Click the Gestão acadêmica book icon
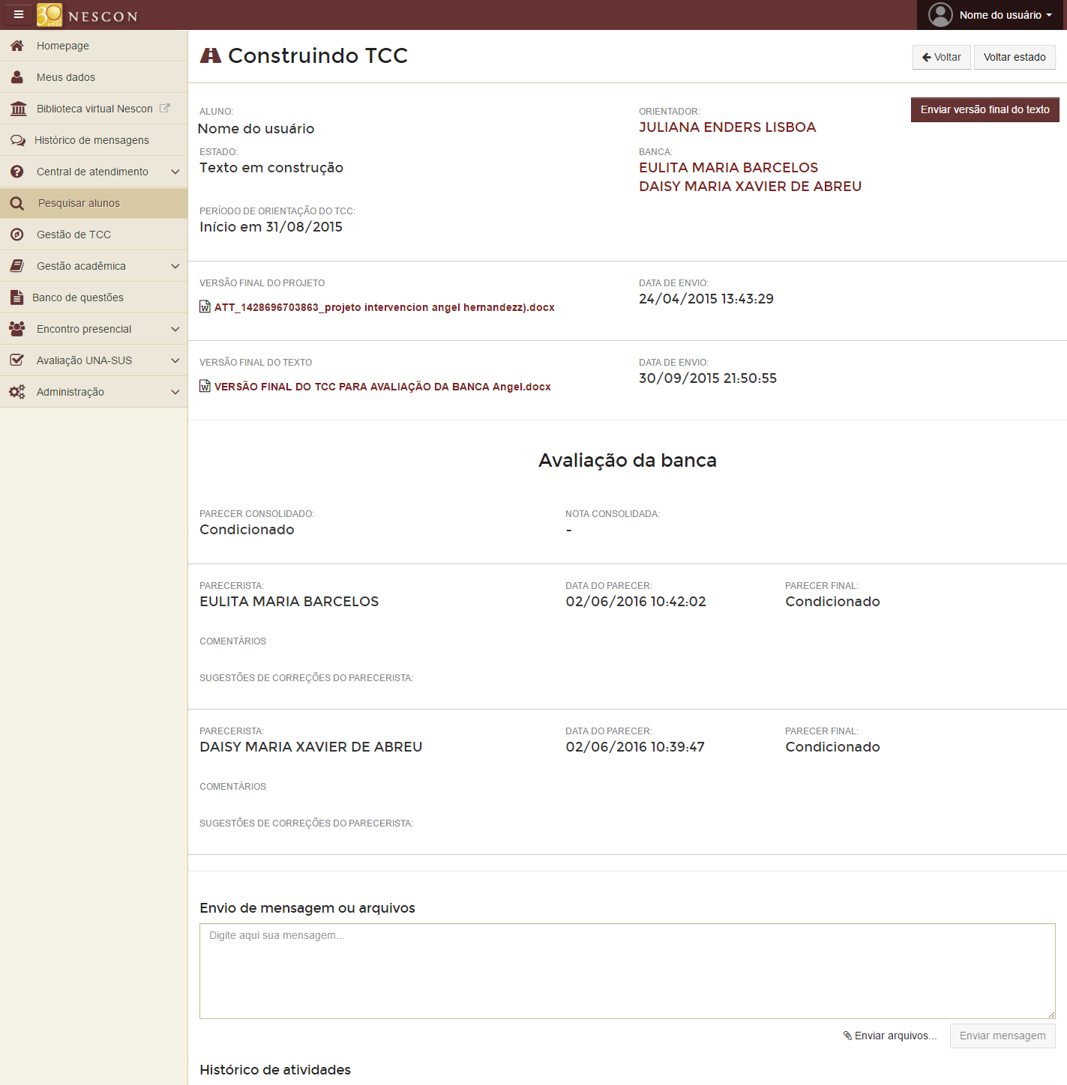The image size is (1067, 1085). (17, 266)
